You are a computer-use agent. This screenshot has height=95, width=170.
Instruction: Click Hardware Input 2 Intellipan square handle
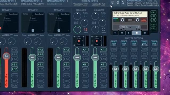pos(33,31)
